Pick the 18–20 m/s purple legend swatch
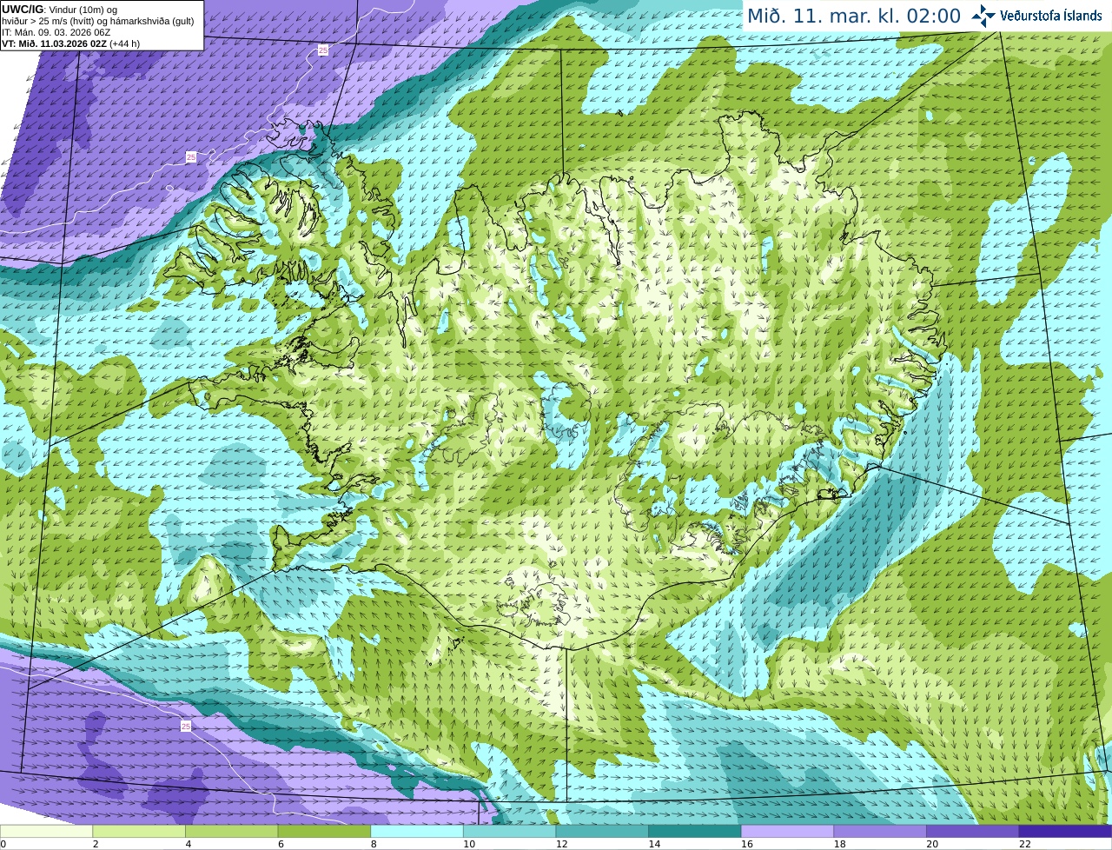Image resolution: width=1112 pixels, height=850 pixels. [x=880, y=832]
